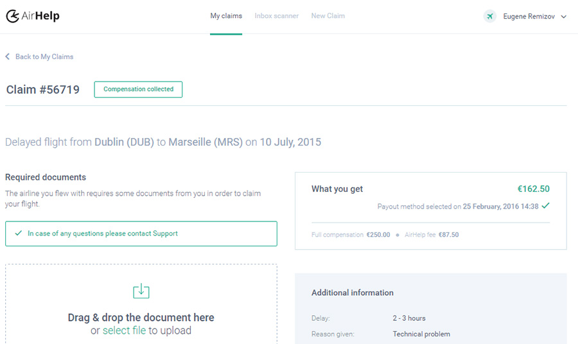Viewport: 578px width, 344px height.
Task: Click the checkmark in the Support notice
Action: tap(19, 233)
